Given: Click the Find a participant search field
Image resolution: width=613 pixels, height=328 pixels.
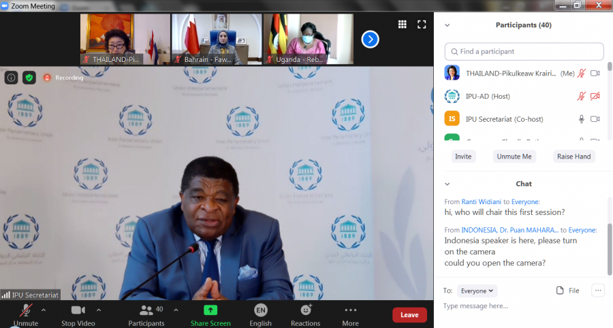Looking at the screenshot, I should pyautogui.click(x=524, y=52).
